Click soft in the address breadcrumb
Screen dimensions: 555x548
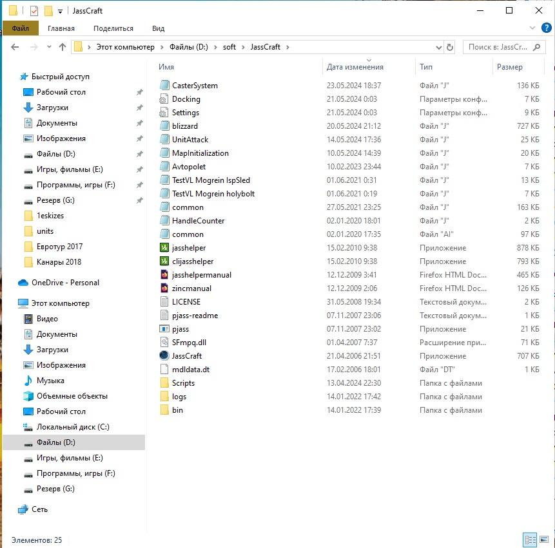coord(229,47)
